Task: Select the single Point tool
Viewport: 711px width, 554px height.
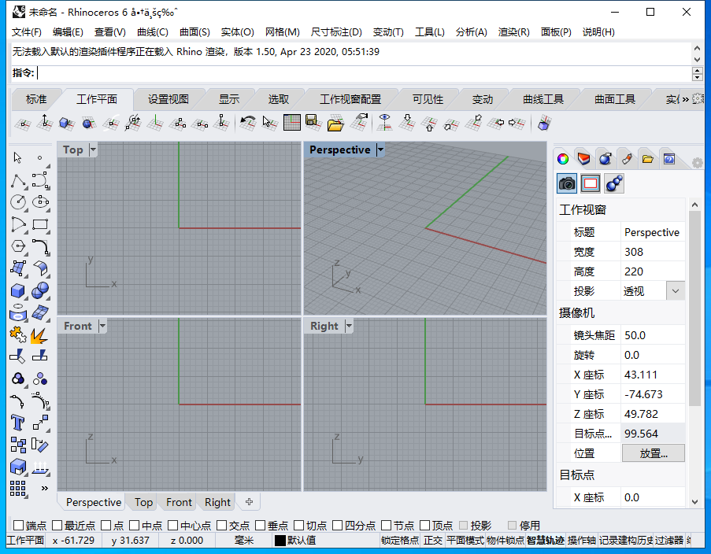Action: (x=40, y=157)
